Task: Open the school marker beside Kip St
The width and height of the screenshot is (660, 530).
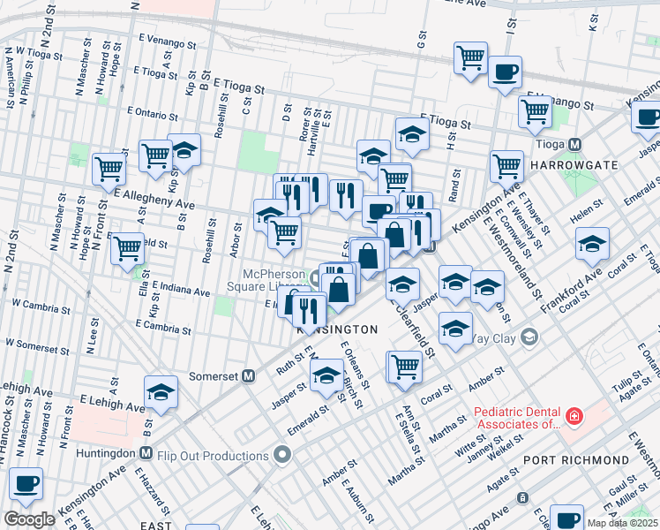Action: (184, 154)
